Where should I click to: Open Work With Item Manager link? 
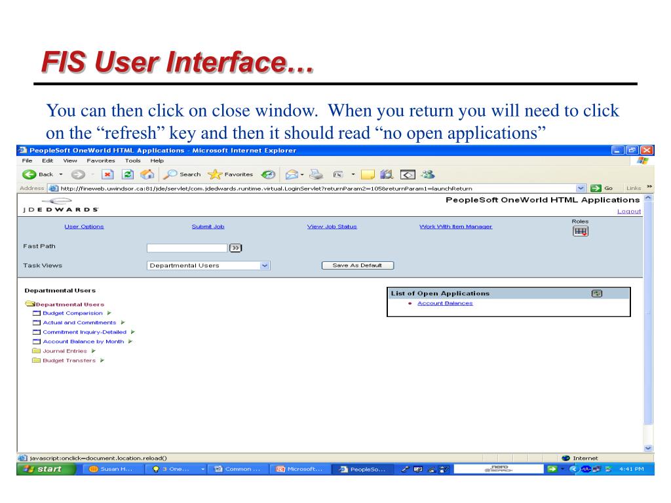point(456,227)
